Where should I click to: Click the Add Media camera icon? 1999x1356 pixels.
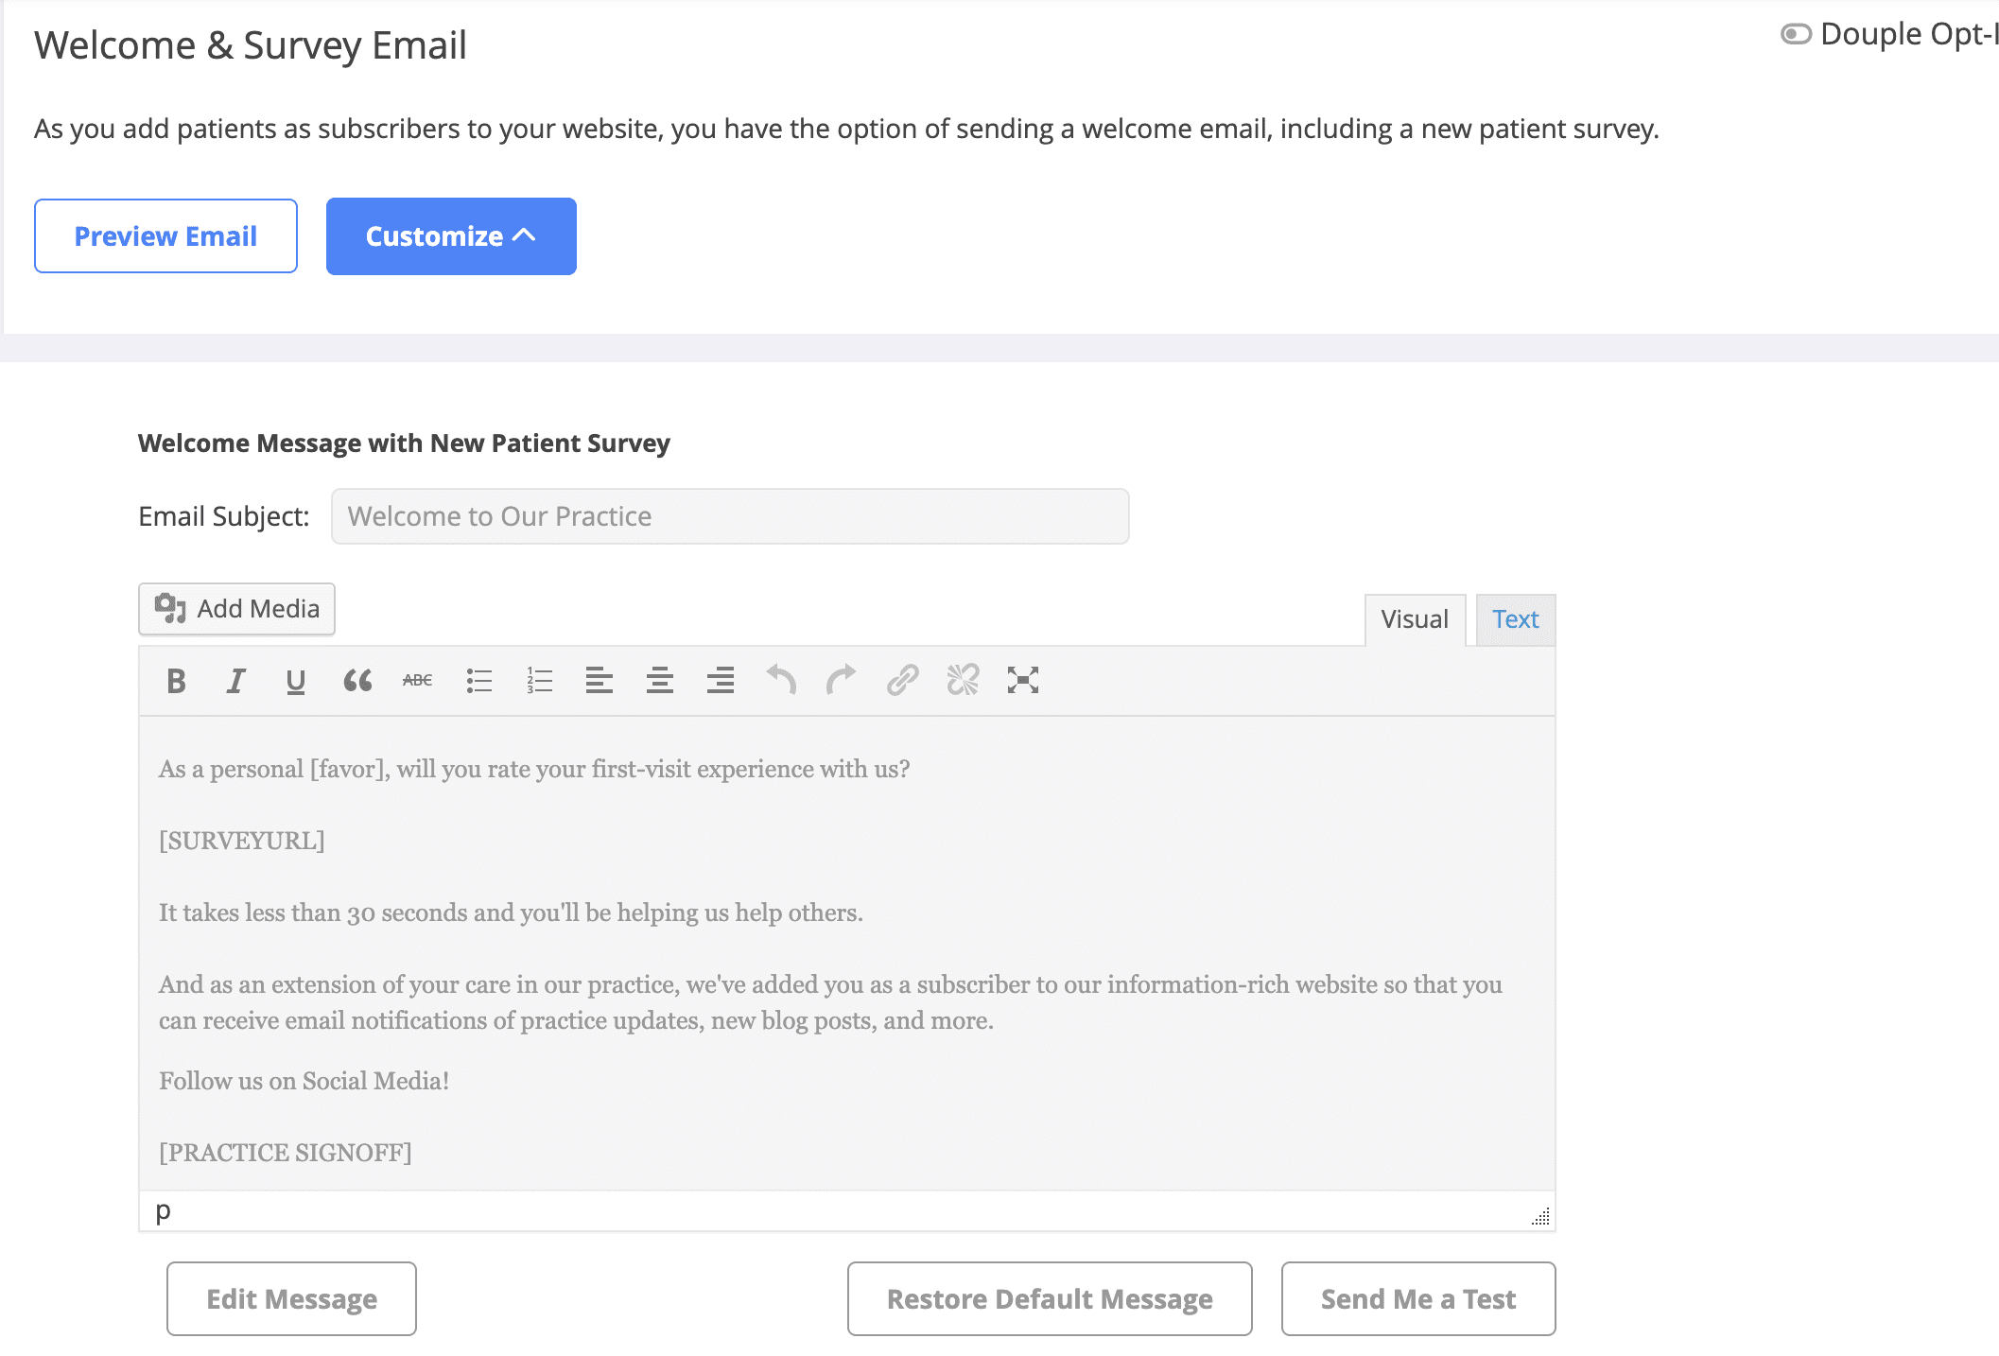click(x=170, y=608)
